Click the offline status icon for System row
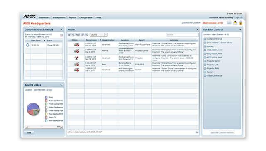Image resolution: width=266 pixels, height=151 pixels. 76,70
